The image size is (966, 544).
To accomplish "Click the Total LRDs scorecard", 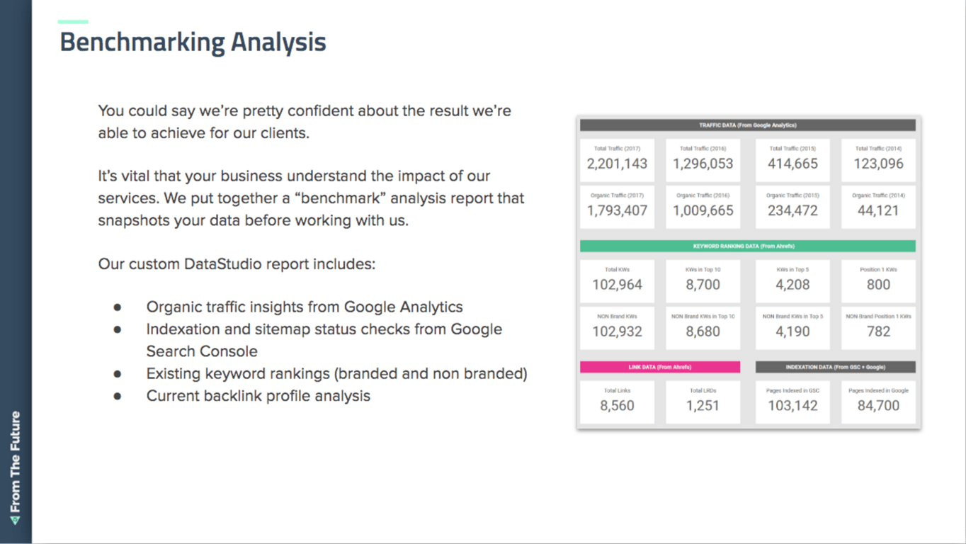I will click(x=703, y=402).
